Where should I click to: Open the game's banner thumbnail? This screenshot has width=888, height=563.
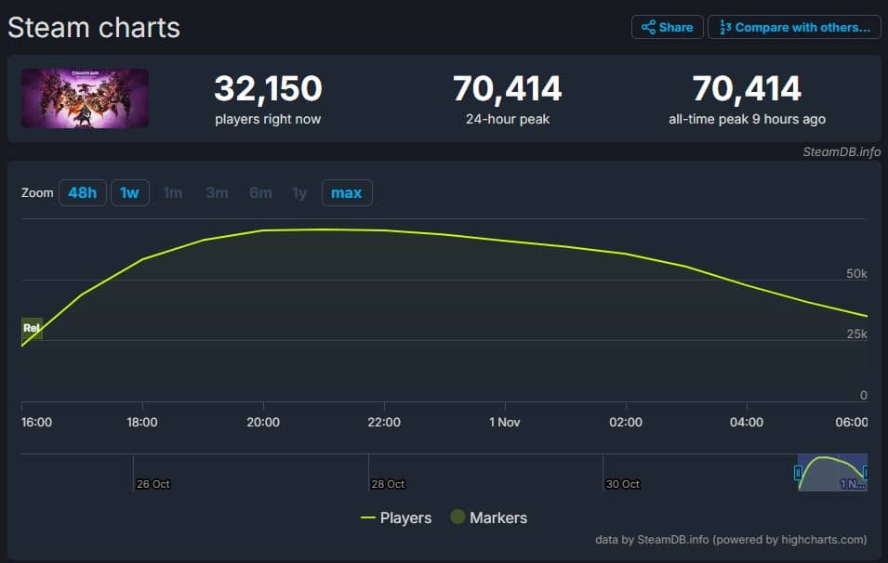click(x=85, y=98)
